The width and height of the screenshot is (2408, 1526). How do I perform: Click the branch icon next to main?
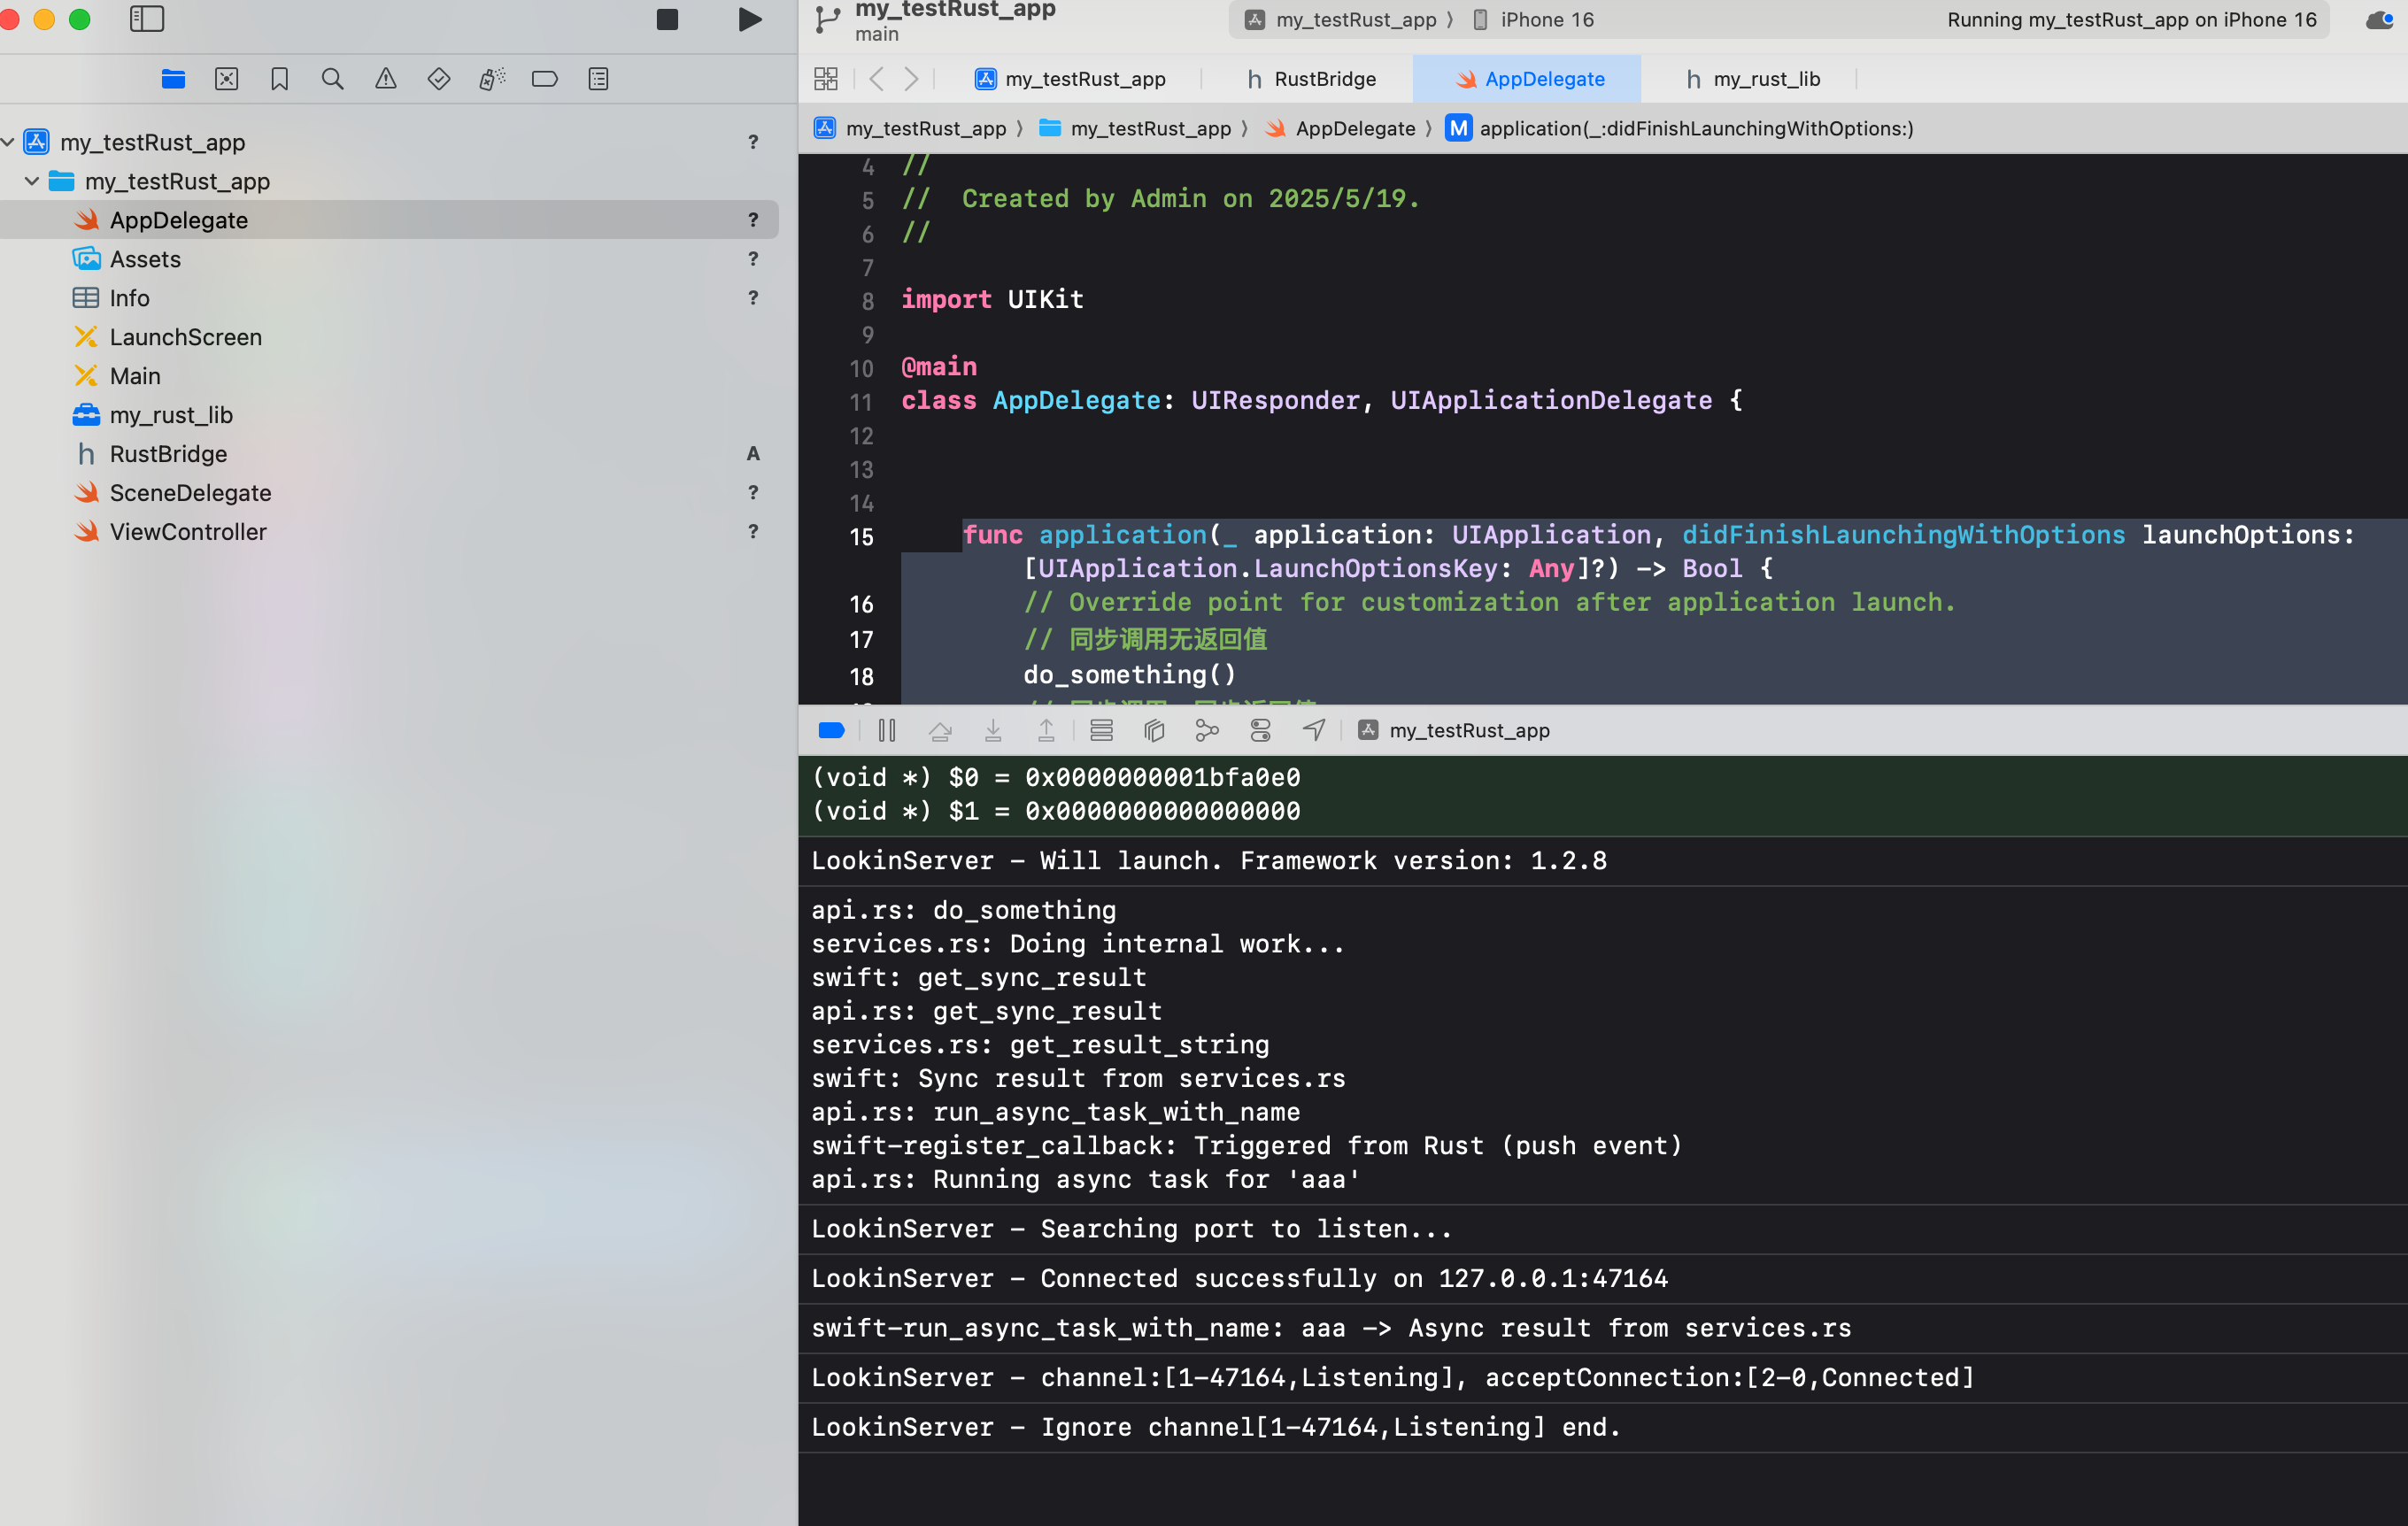pos(827,20)
